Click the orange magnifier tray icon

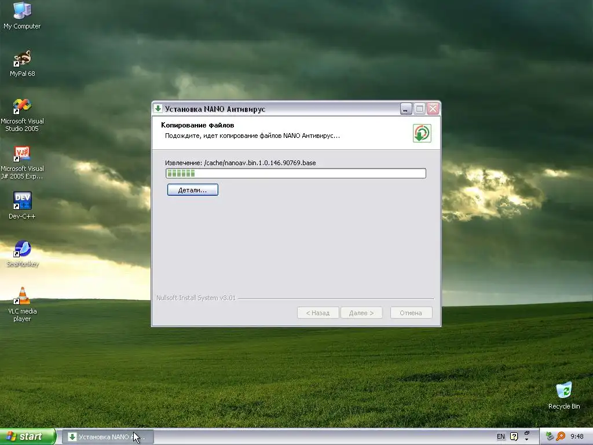click(x=561, y=437)
